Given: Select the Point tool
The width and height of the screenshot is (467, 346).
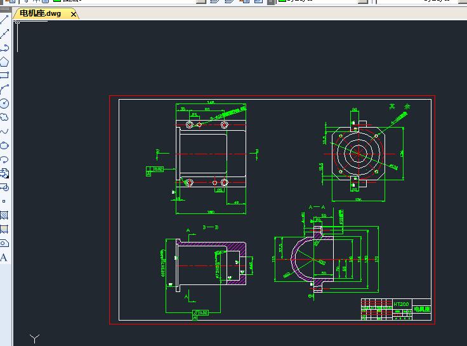Looking at the screenshot, I should pyautogui.click(x=4, y=201).
